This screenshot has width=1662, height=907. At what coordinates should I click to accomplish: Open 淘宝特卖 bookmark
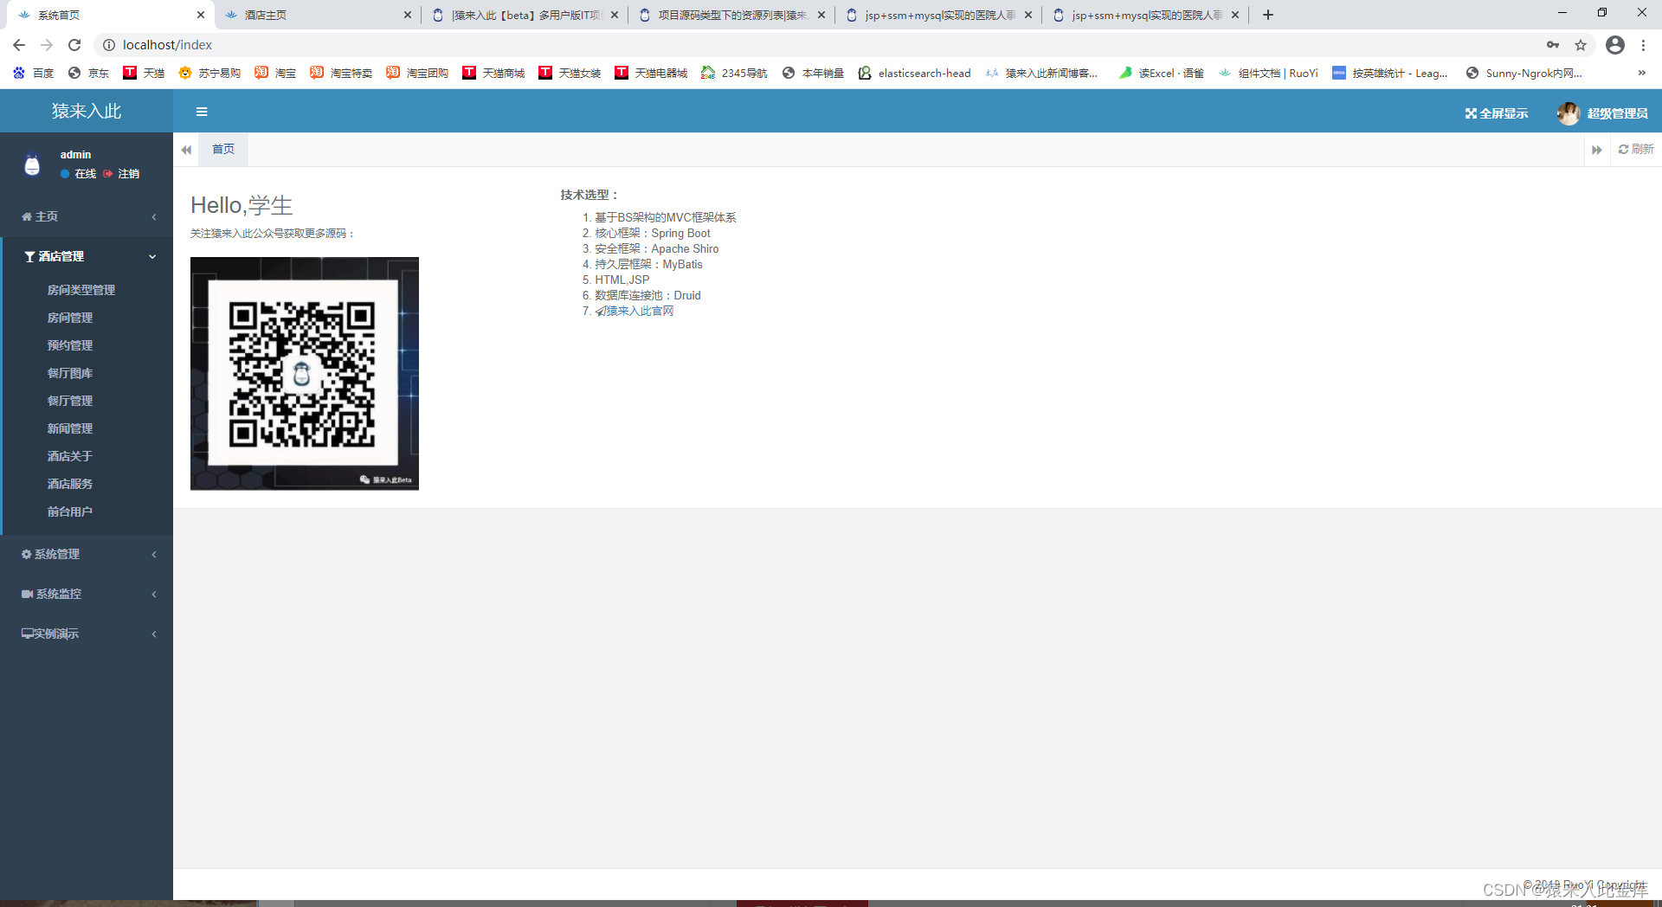coord(341,74)
